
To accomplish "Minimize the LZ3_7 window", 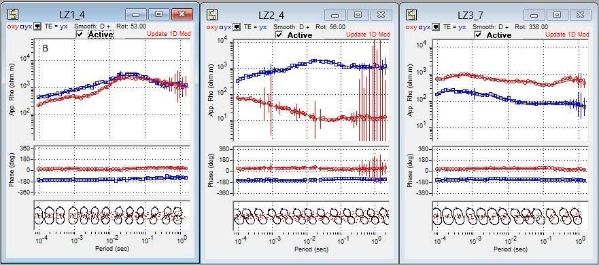I will pos(534,15).
